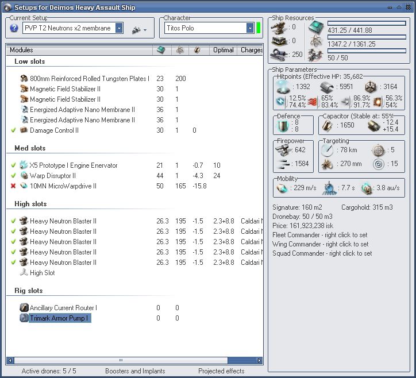Click the warp speed icon
This screenshot has width=416, height=378.
coord(367,188)
